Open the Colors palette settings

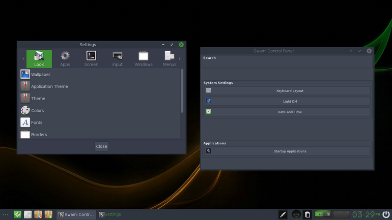[x=37, y=110]
